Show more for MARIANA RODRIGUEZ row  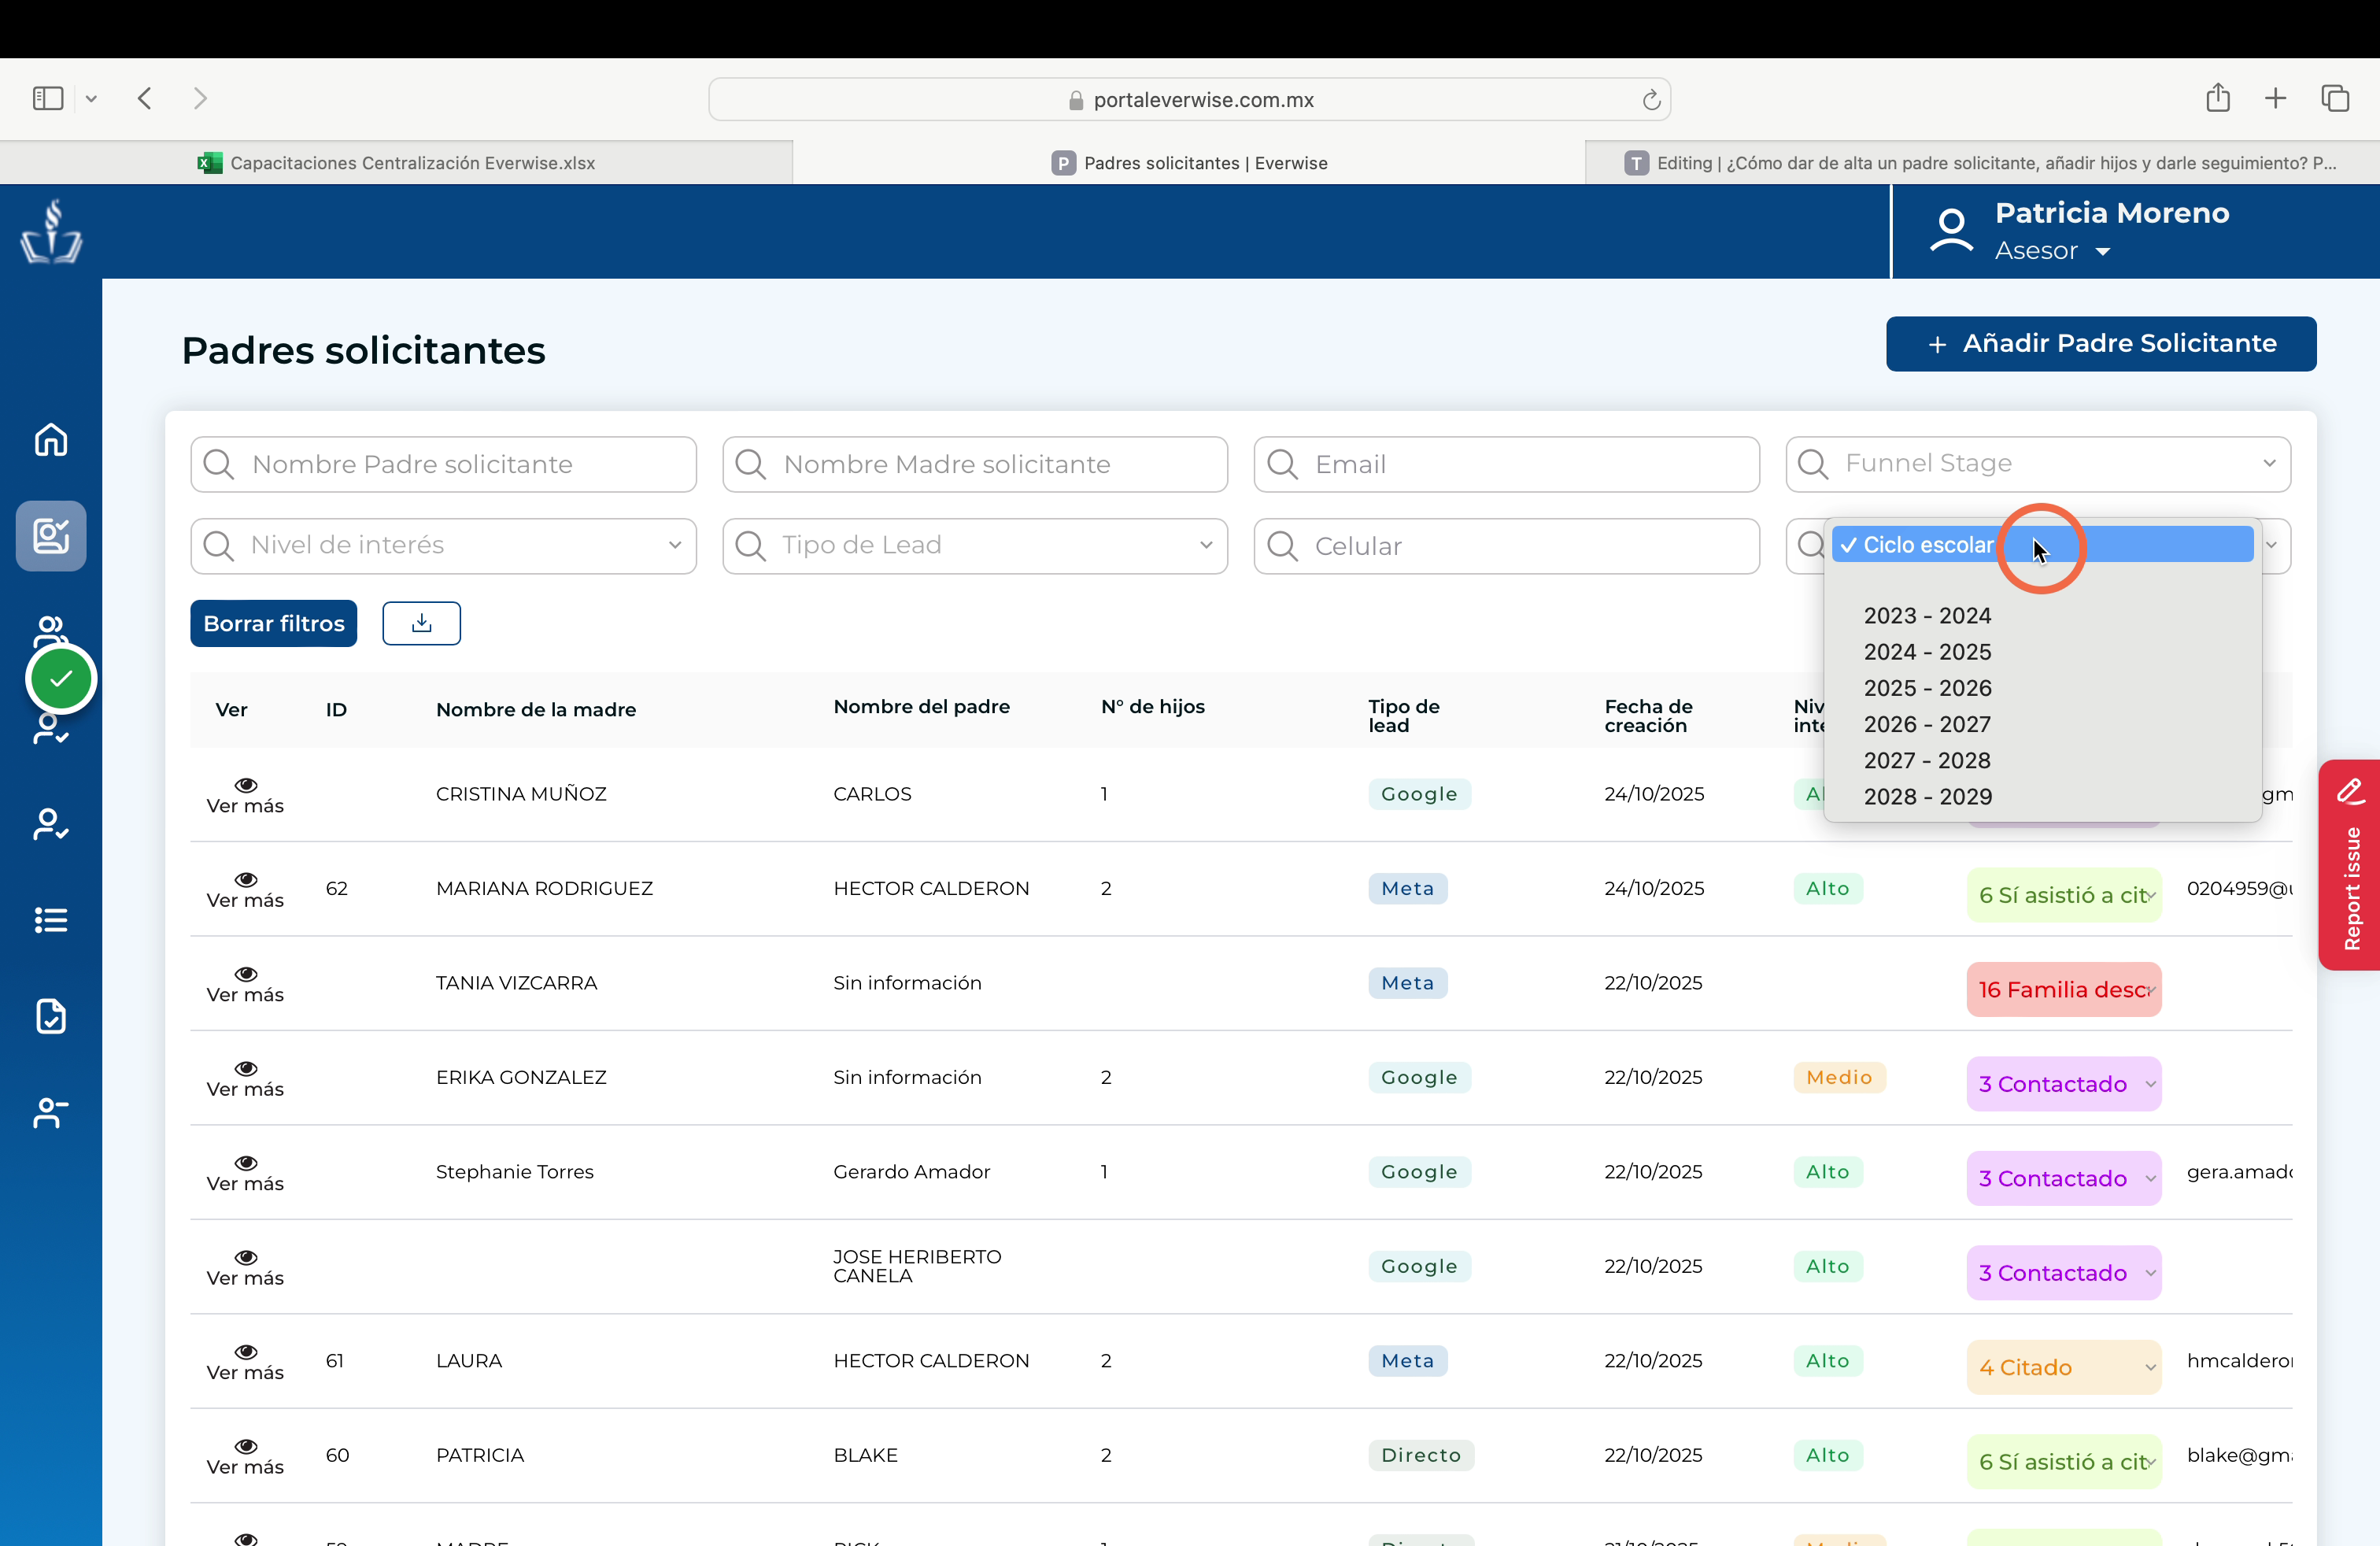tap(245, 889)
